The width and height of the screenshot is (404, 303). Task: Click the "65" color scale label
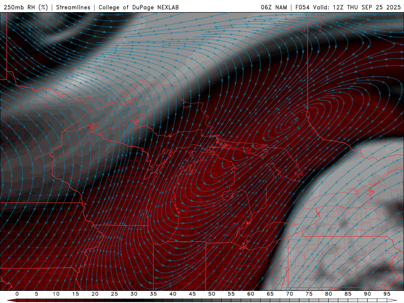point(270,294)
